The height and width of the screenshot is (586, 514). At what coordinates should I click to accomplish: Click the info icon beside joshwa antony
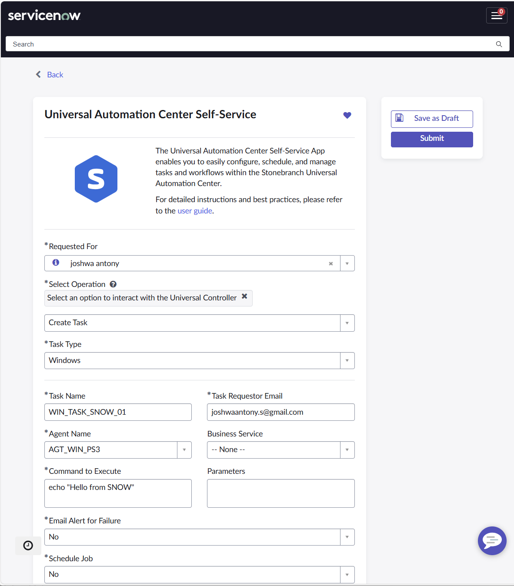tap(56, 263)
